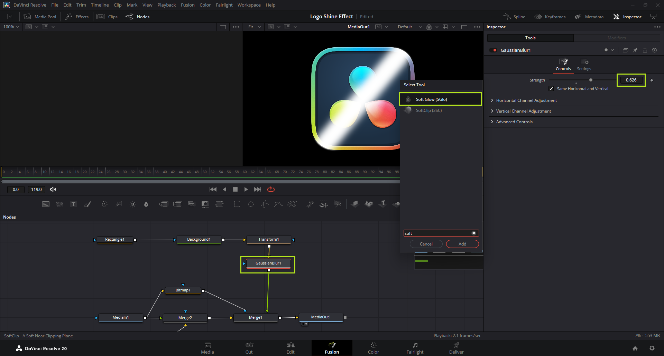This screenshot has width=664, height=356.
Task: Lock the GaussianBlur1 tool with padlock icon
Action: pyautogui.click(x=645, y=50)
